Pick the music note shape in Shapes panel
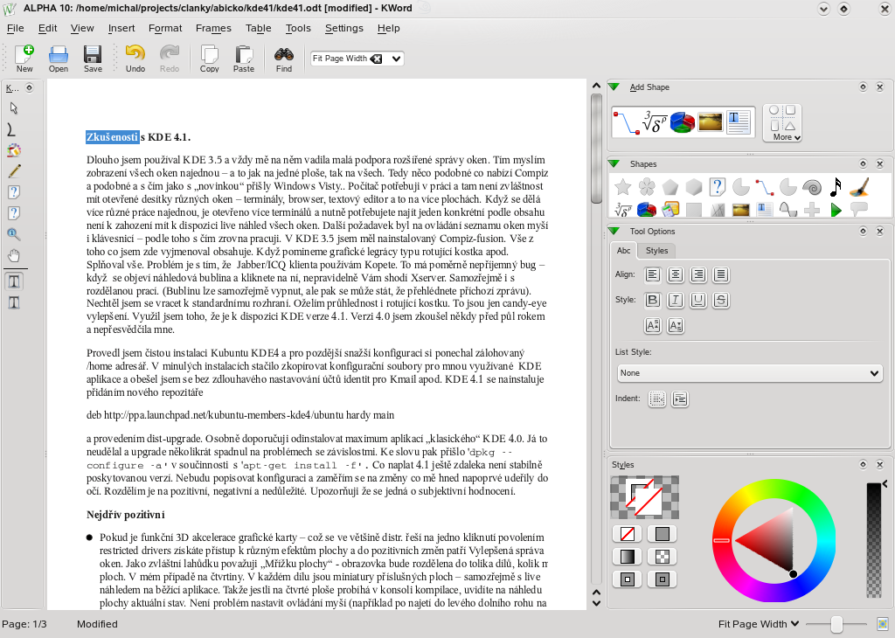Image resolution: width=895 pixels, height=638 pixels. [x=836, y=187]
